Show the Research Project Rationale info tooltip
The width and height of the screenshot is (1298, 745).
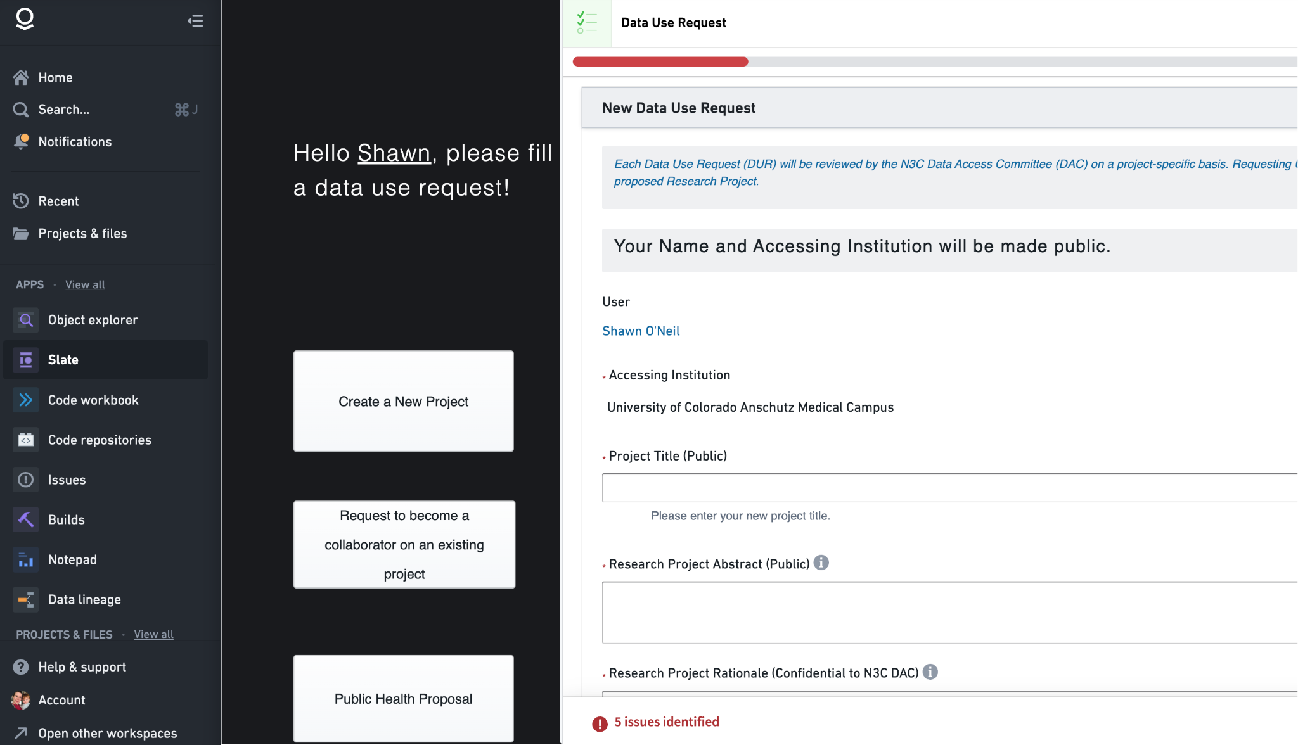click(x=930, y=673)
